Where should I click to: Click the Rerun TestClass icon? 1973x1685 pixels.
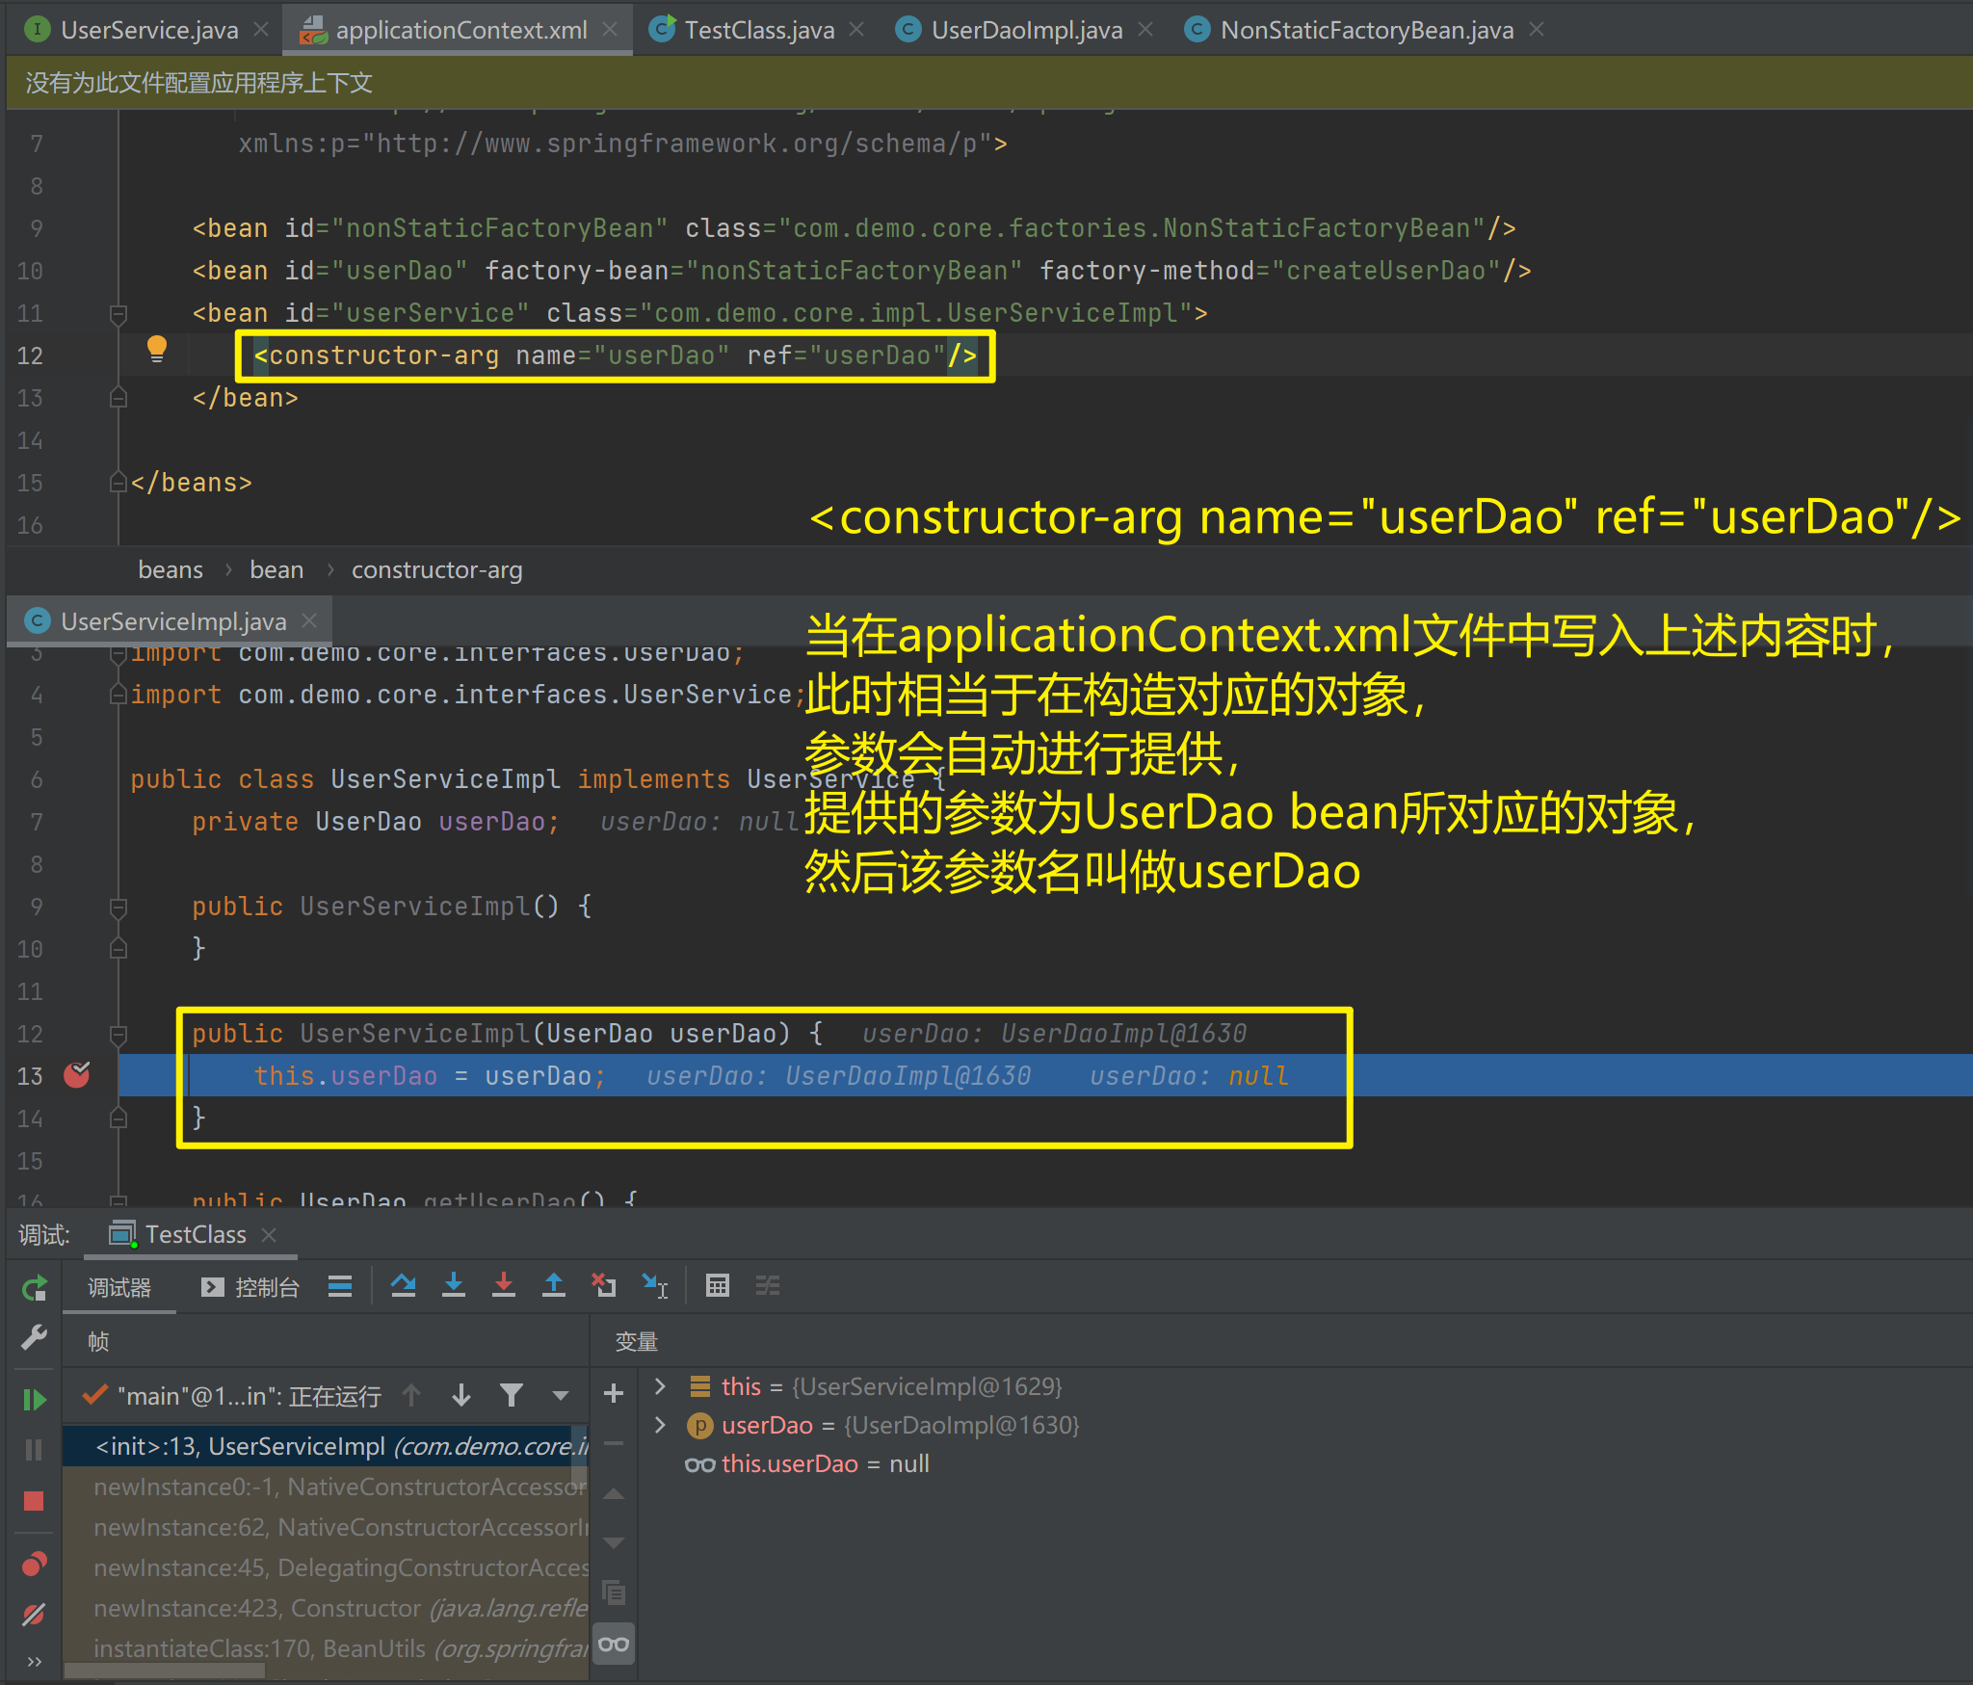(34, 1288)
